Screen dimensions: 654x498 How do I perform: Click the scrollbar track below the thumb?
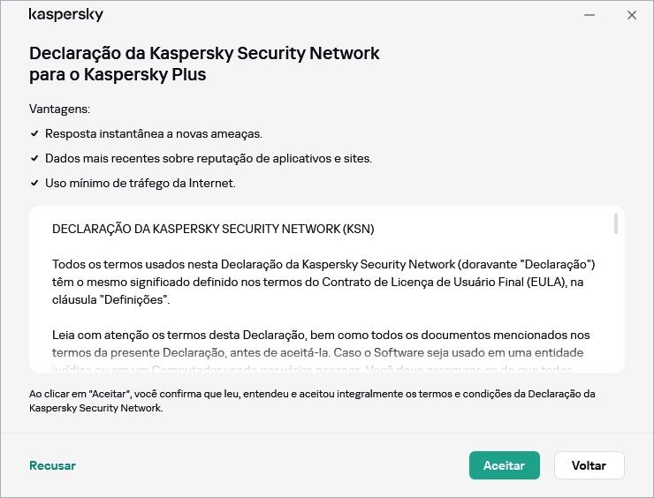point(615,300)
